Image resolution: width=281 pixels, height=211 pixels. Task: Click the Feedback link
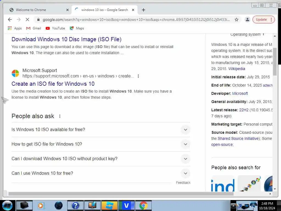183,183
